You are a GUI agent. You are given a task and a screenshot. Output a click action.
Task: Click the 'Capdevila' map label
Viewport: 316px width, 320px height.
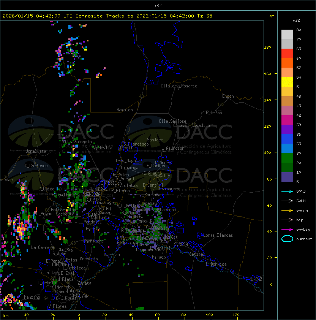pos(102,148)
